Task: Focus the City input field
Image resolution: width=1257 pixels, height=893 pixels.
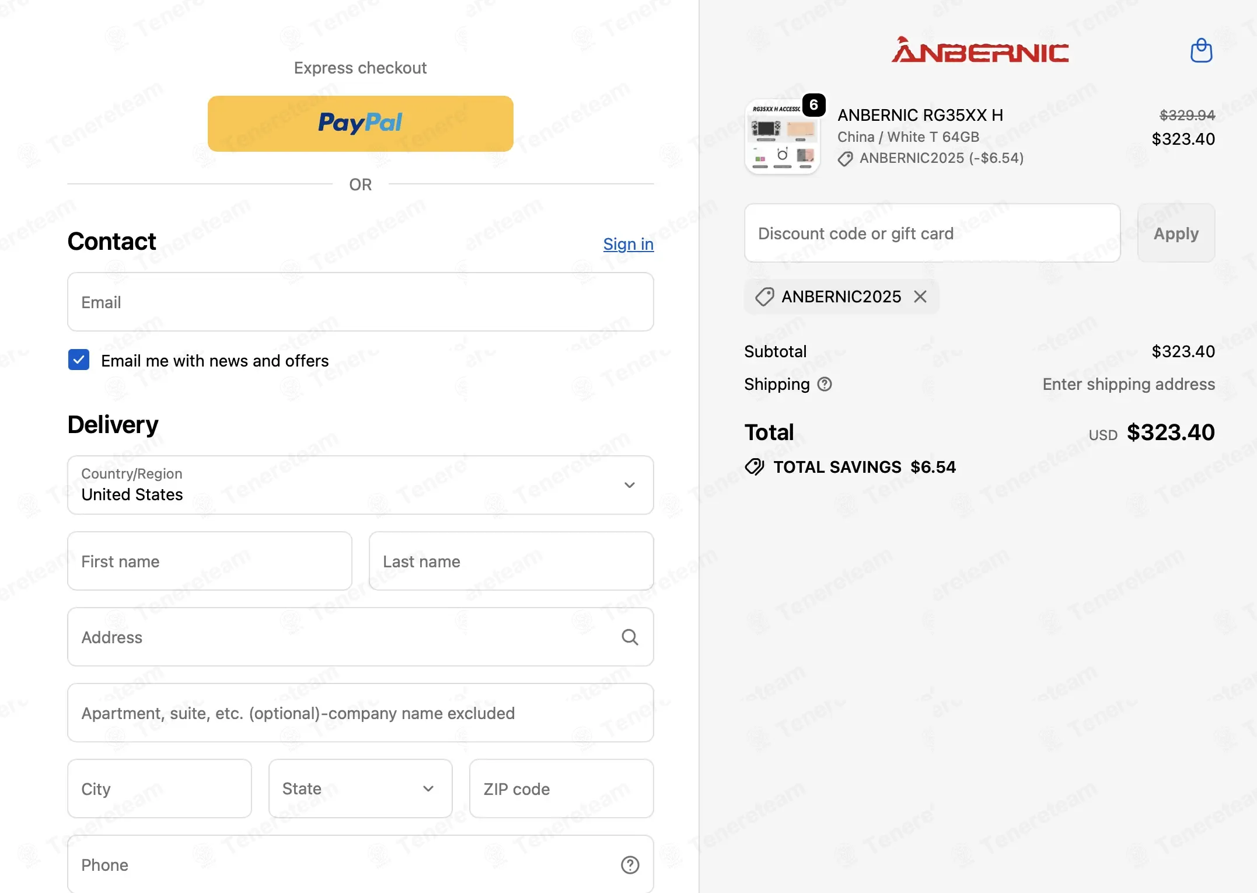Action: coord(159,789)
